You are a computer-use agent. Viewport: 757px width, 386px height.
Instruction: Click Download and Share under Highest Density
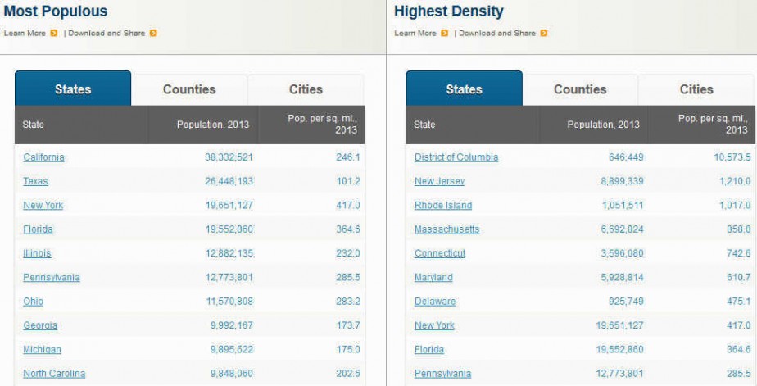click(497, 34)
